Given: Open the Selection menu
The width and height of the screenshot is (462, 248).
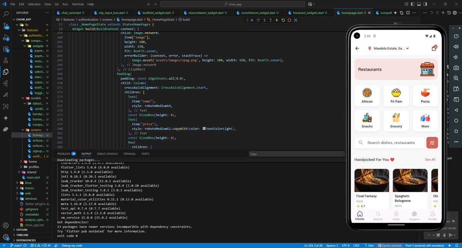Looking at the screenshot, I should [34, 4].
